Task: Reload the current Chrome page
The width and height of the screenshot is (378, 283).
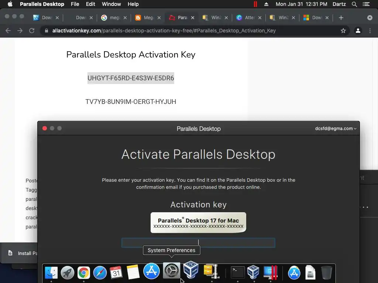Action: click(x=32, y=31)
